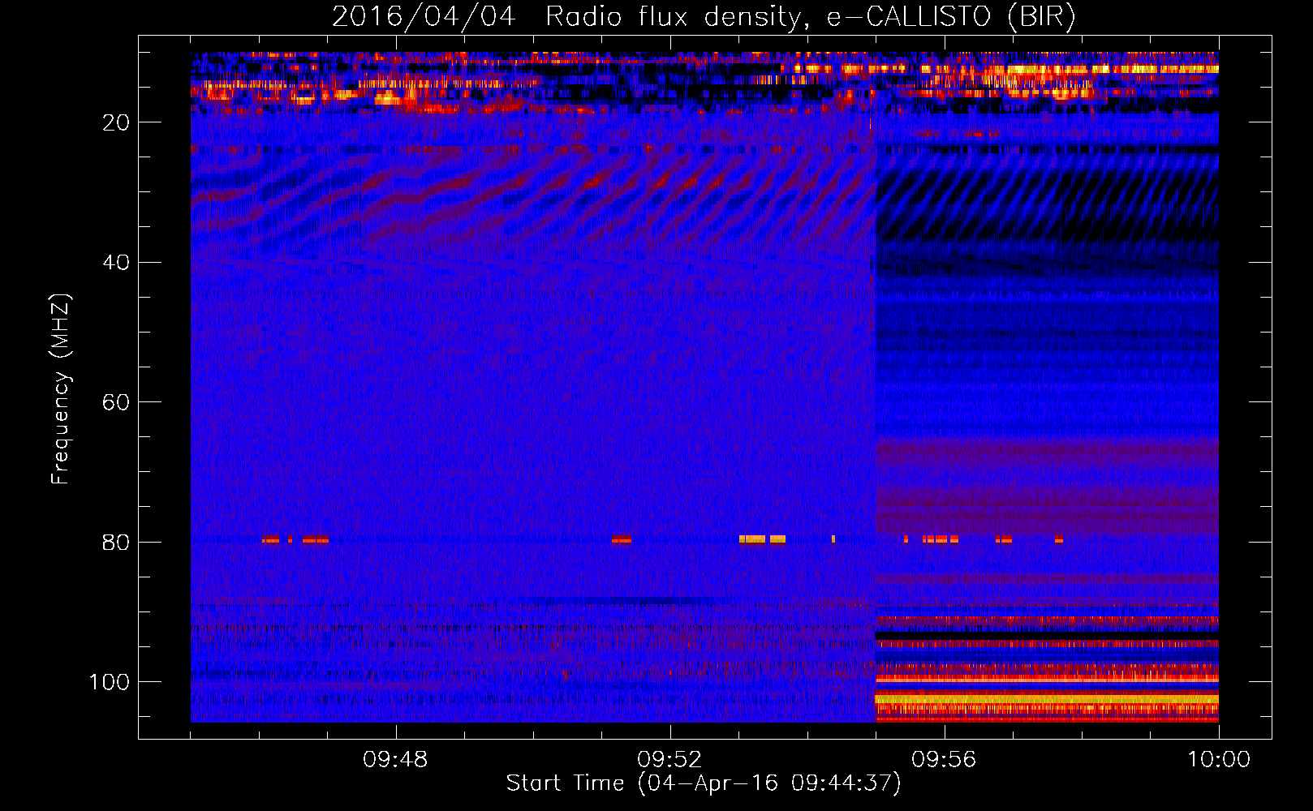Click the 60 MHz frequency tick label
The height and width of the screenshot is (811, 1313).
116,402
